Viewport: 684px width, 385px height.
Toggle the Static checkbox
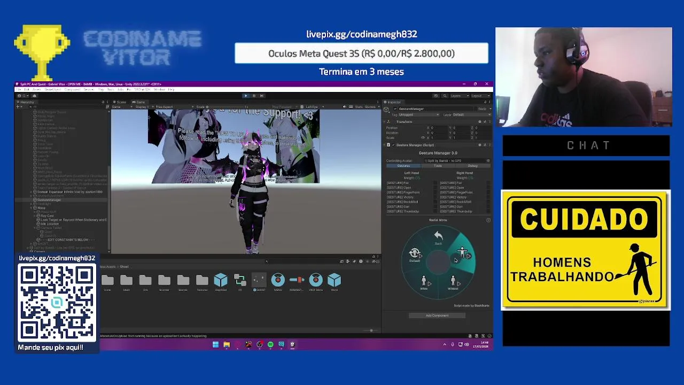476,109
